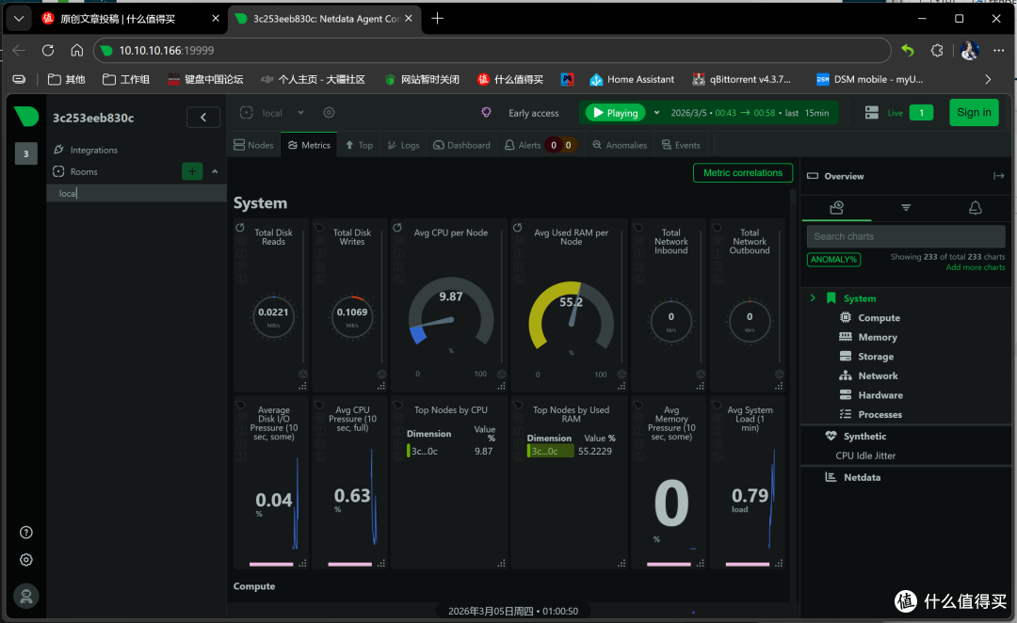Click the Live nodes count badge
This screenshot has height=623, width=1017.
tap(921, 113)
